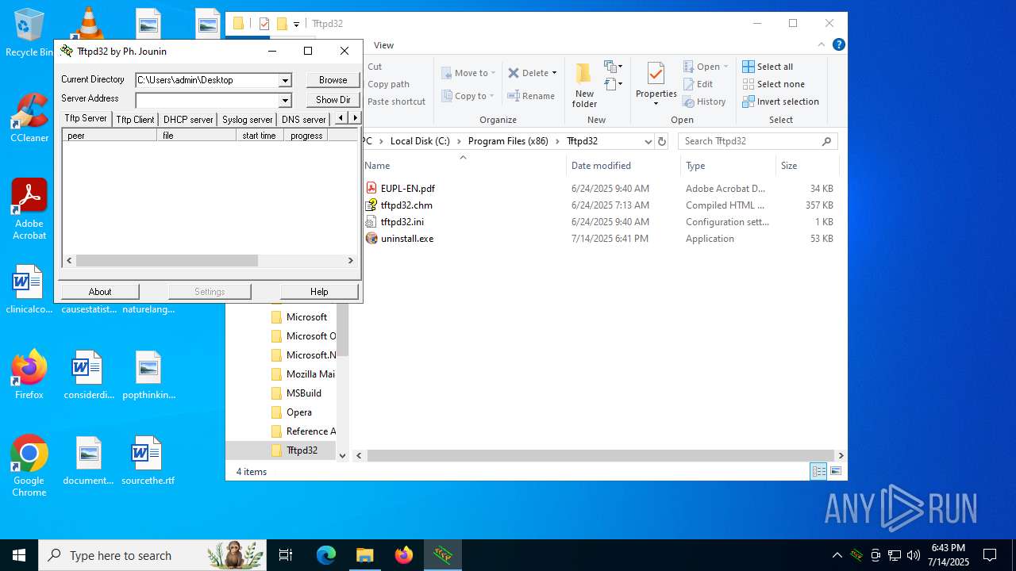Click the About button in Tftpd32
Image resolution: width=1016 pixels, height=571 pixels.
coord(100,292)
